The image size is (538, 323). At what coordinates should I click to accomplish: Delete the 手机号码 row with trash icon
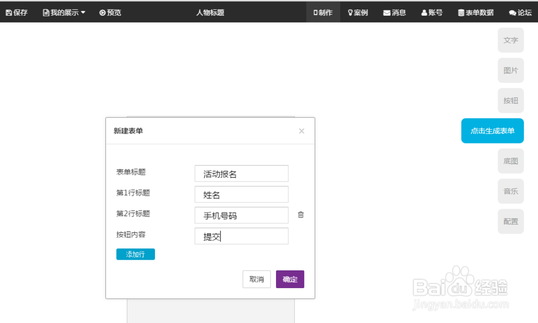coord(301,214)
